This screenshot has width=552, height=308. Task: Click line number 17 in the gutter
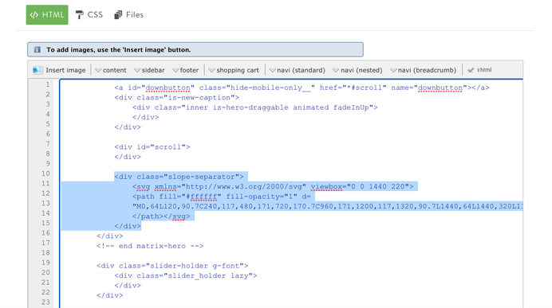pyautogui.click(x=45, y=243)
